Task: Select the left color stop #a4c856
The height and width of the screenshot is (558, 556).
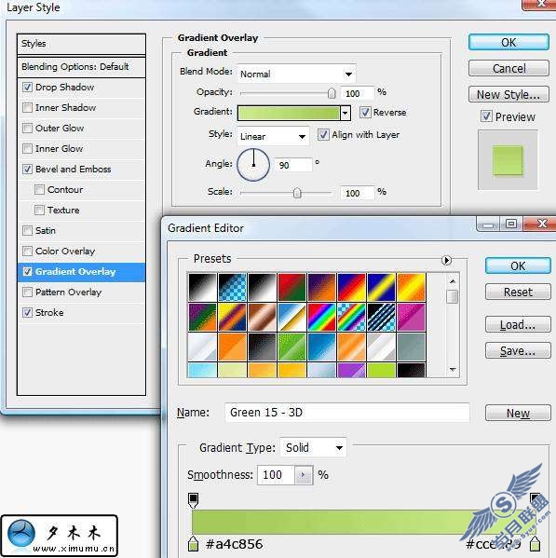Action: click(x=193, y=544)
